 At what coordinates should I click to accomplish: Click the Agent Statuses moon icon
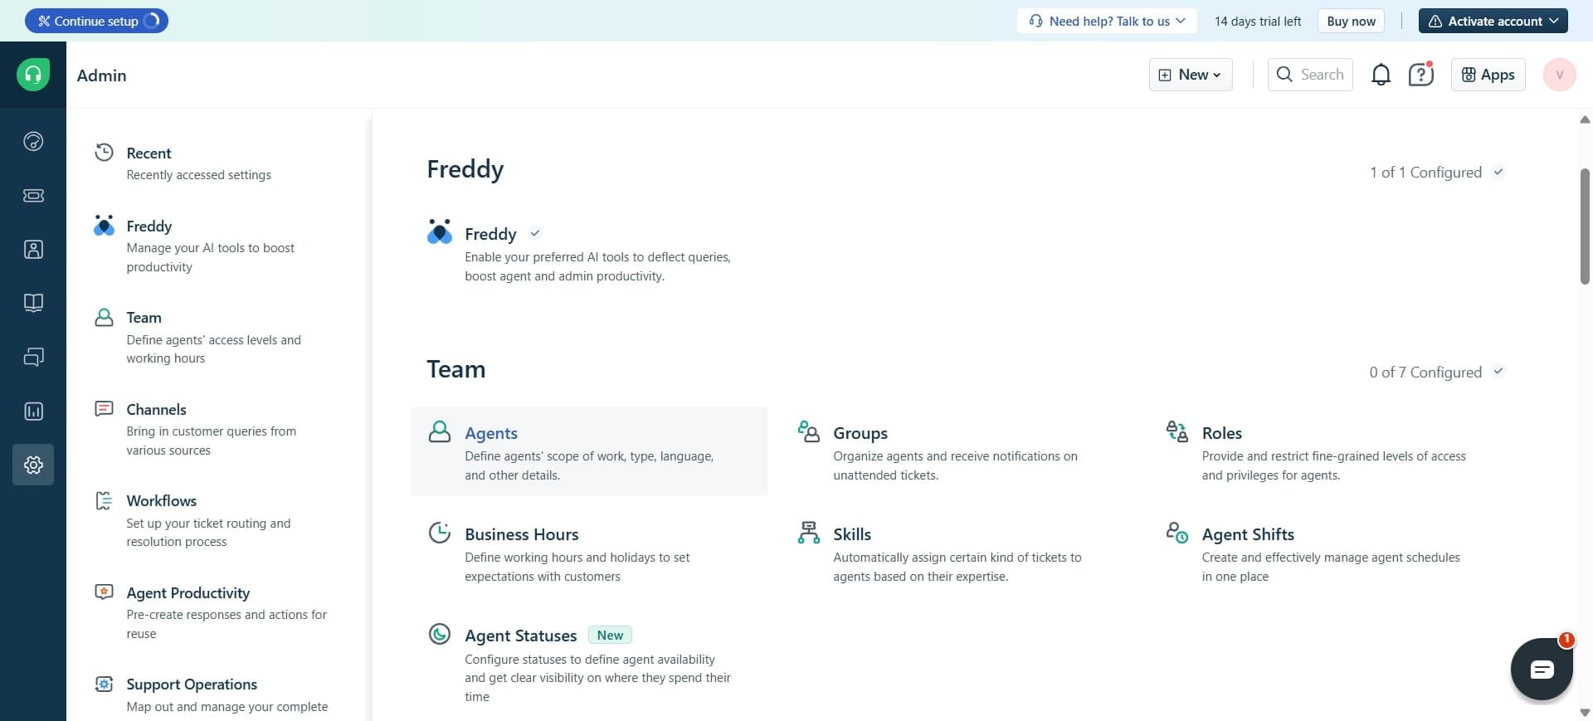pos(439,634)
